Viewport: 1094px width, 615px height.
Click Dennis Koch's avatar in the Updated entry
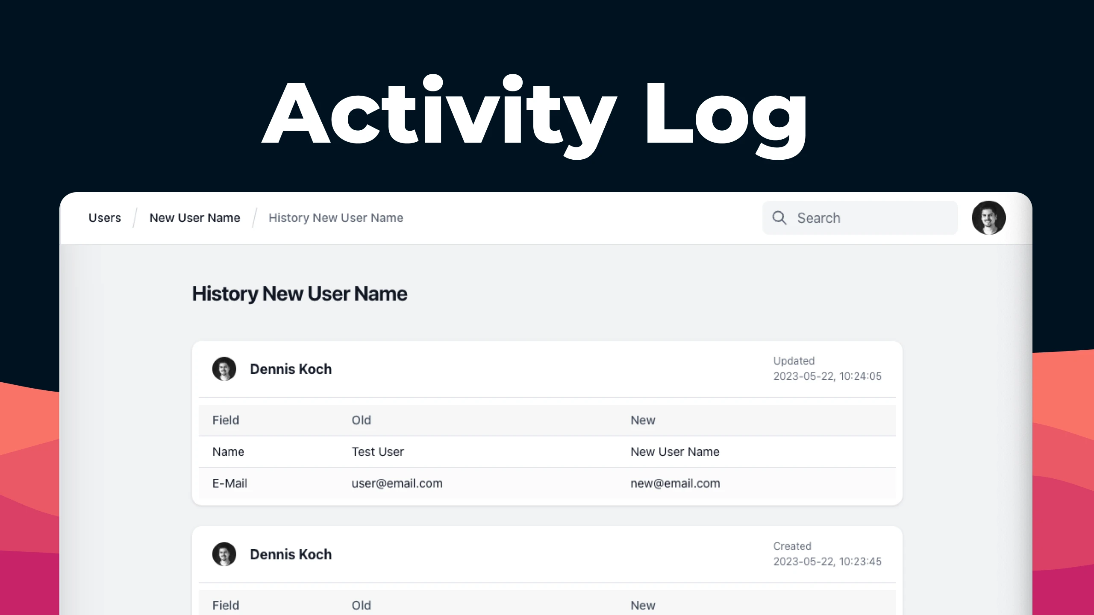(x=225, y=369)
